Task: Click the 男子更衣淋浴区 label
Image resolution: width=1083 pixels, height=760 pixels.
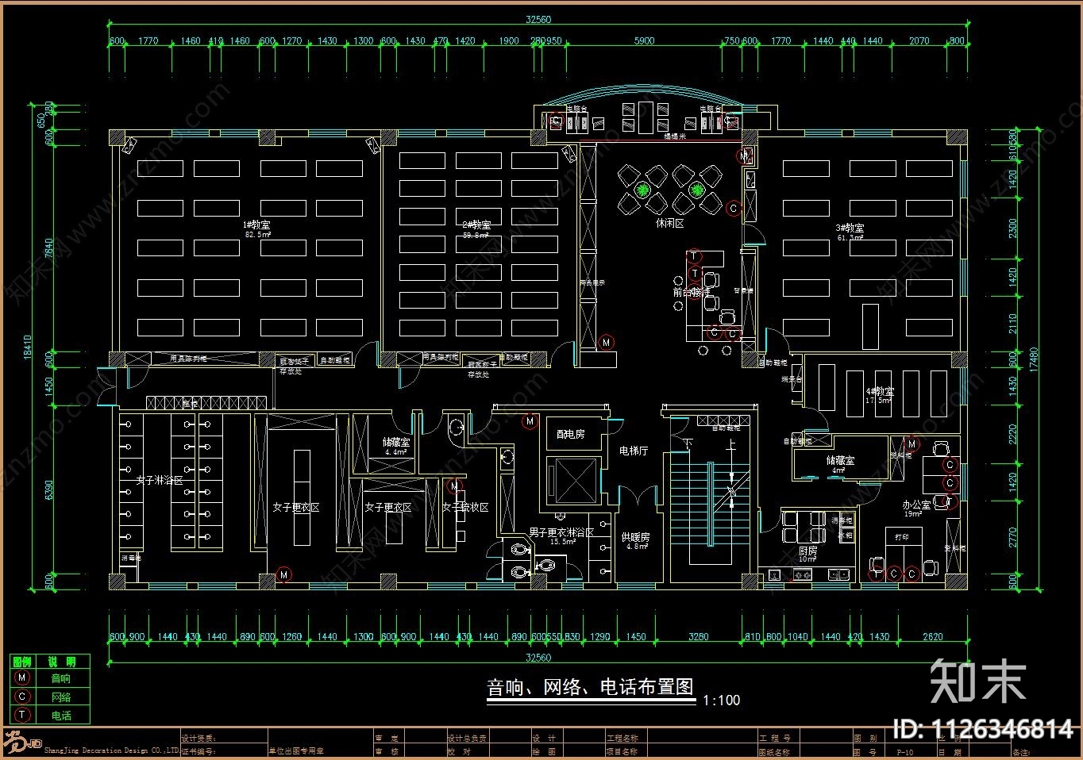Action: 561,532
